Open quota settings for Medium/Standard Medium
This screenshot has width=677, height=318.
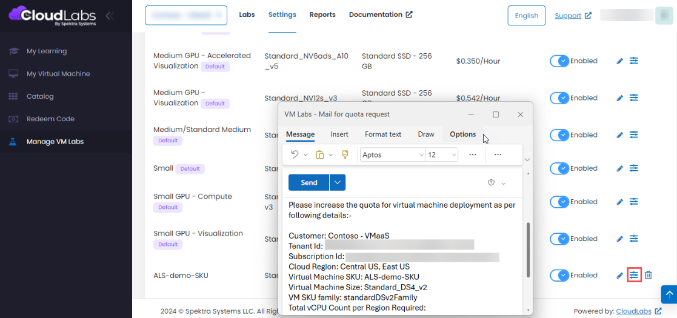pyautogui.click(x=633, y=135)
